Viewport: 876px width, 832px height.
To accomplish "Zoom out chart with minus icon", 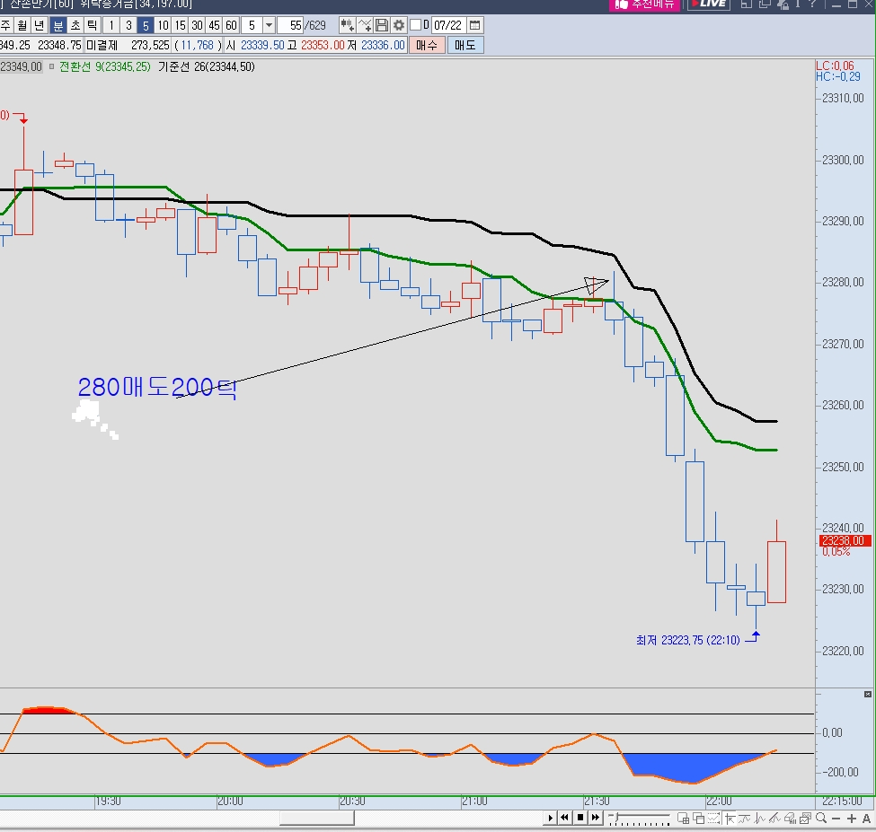I will click(x=836, y=818).
